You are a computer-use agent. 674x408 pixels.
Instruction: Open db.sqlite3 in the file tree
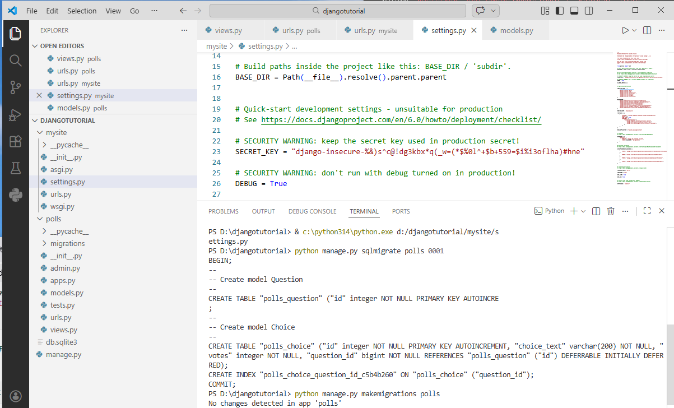[61, 342]
